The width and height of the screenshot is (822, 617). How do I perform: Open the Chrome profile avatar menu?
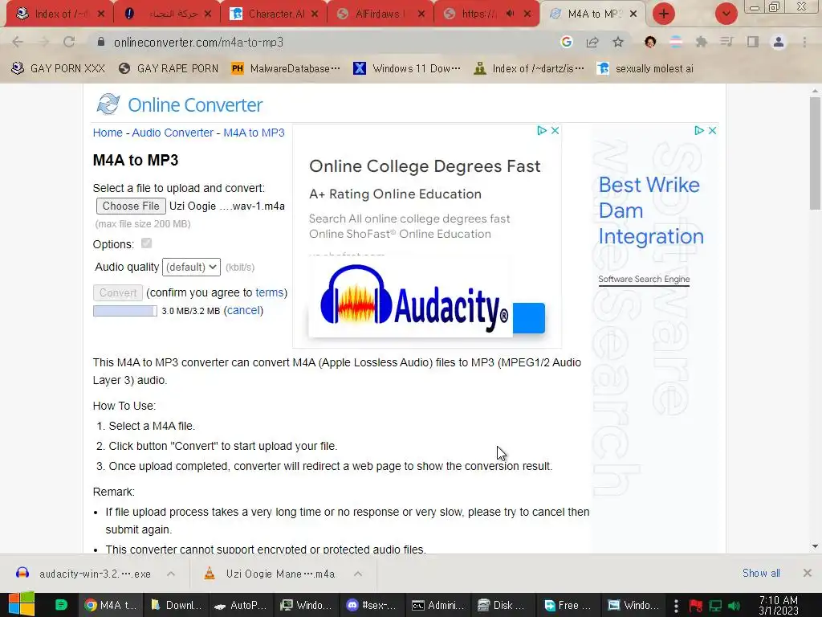(x=779, y=42)
